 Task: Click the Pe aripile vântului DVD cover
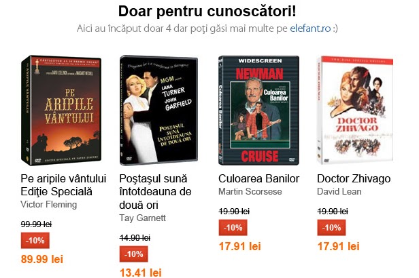coord(61,111)
